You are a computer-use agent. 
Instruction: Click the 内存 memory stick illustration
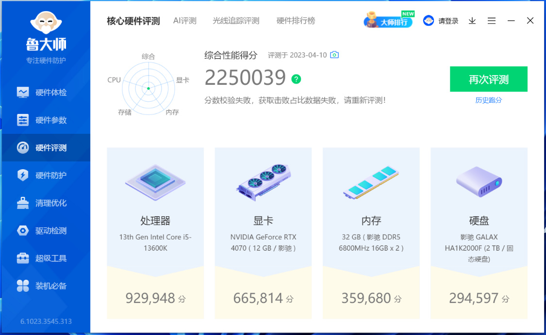coord(371,182)
